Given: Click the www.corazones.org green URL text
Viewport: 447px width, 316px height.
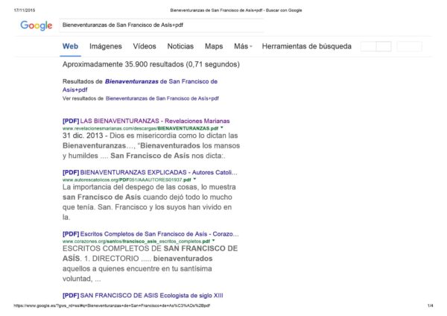Looking at the screenshot, I should tap(136, 241).
